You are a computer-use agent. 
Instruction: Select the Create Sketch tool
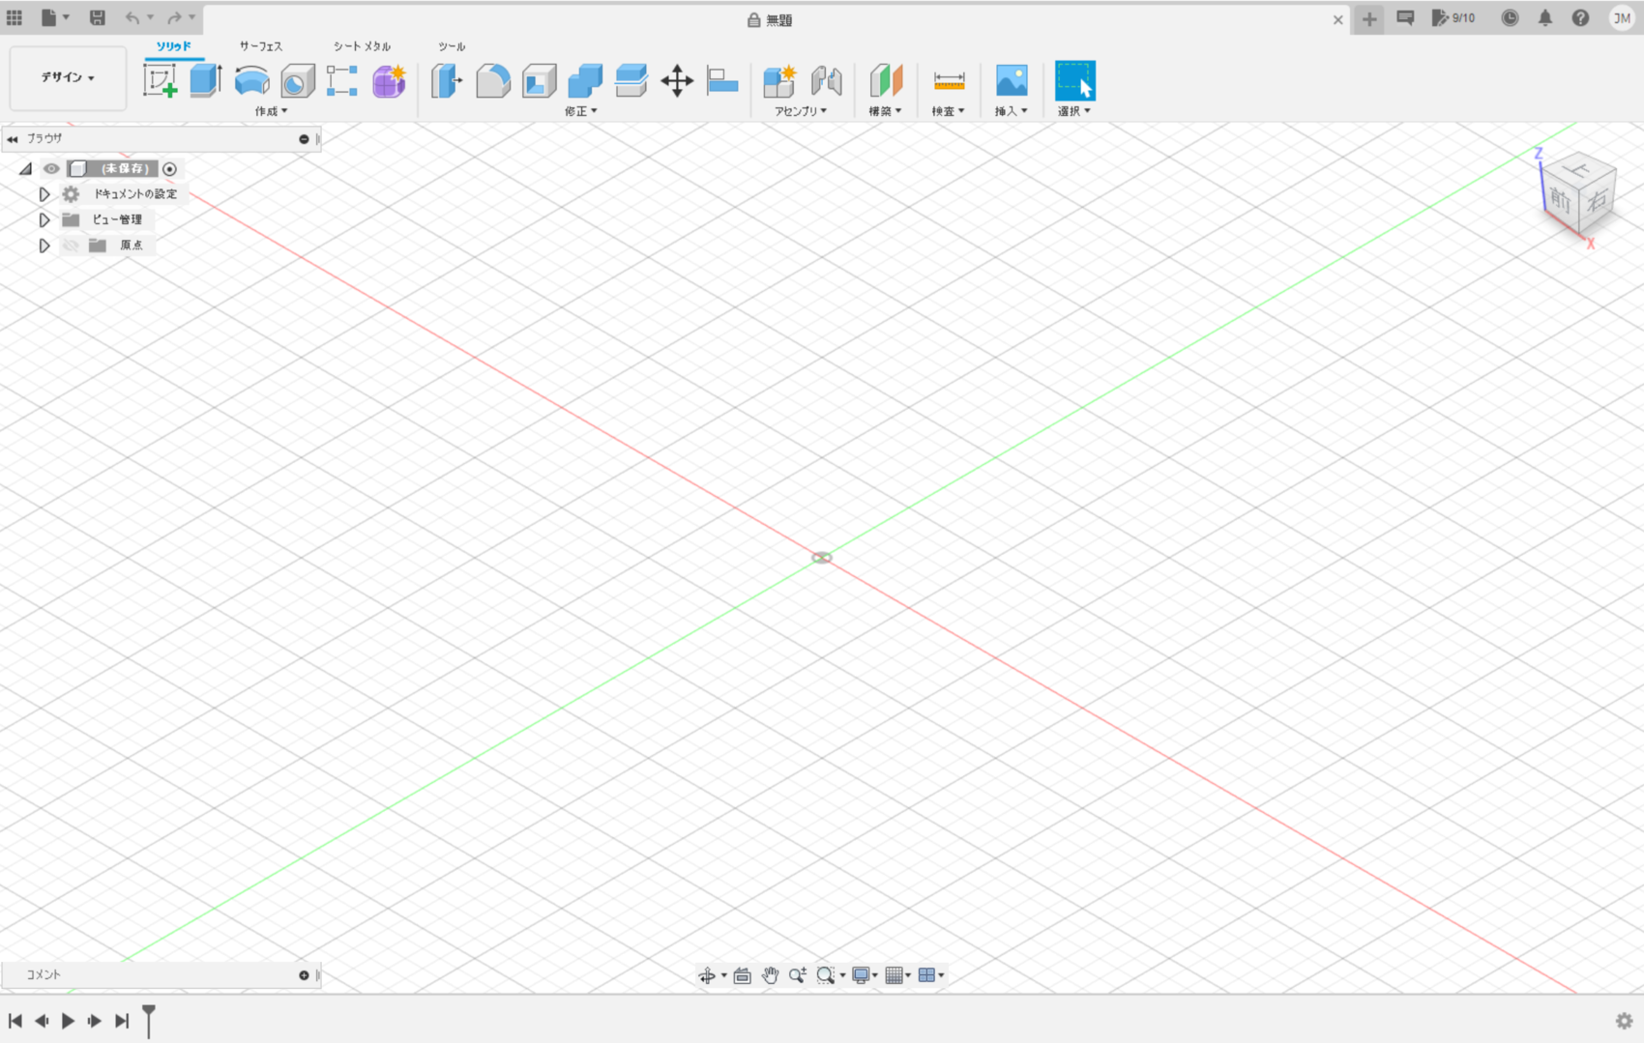160,80
